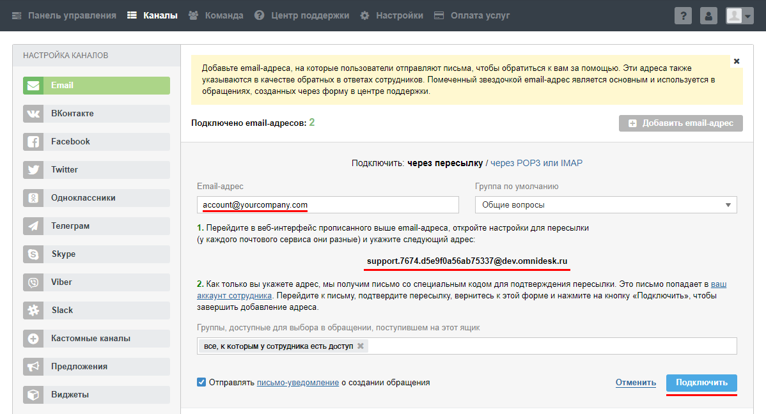Click the Отменить link
766x414 pixels.
pos(636,382)
